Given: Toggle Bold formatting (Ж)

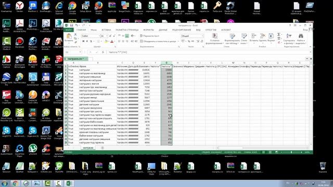Looking at the screenshot, I should pyautogui.click(x=83, y=42).
